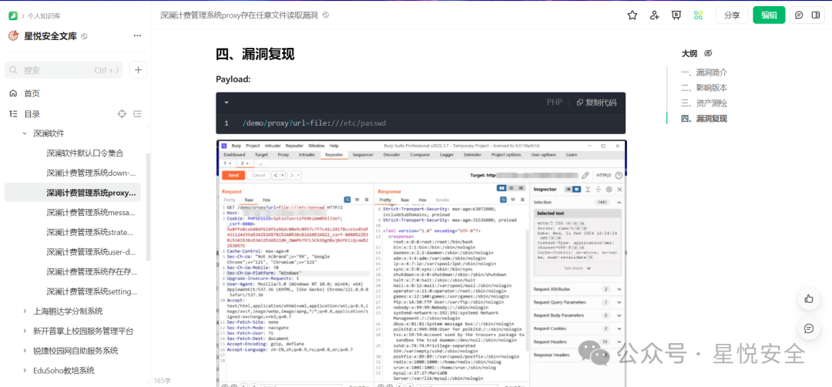This screenshot has height=387, width=832.
Task: Expand EduSoho教培系统 folder
Action: (25, 370)
